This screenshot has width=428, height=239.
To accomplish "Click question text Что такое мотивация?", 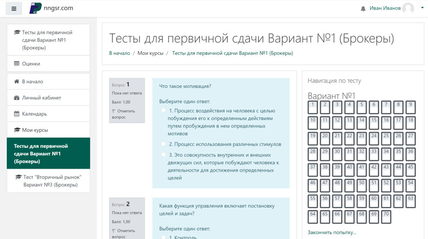I will [x=185, y=87].
